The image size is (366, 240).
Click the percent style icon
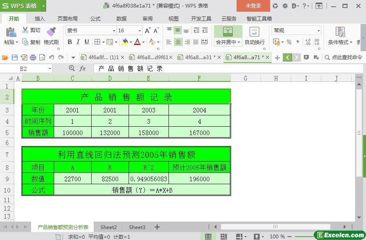(289, 42)
